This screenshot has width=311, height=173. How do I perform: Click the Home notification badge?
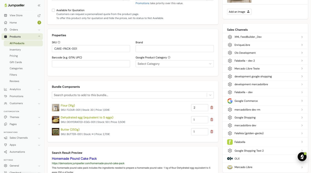[39, 23]
